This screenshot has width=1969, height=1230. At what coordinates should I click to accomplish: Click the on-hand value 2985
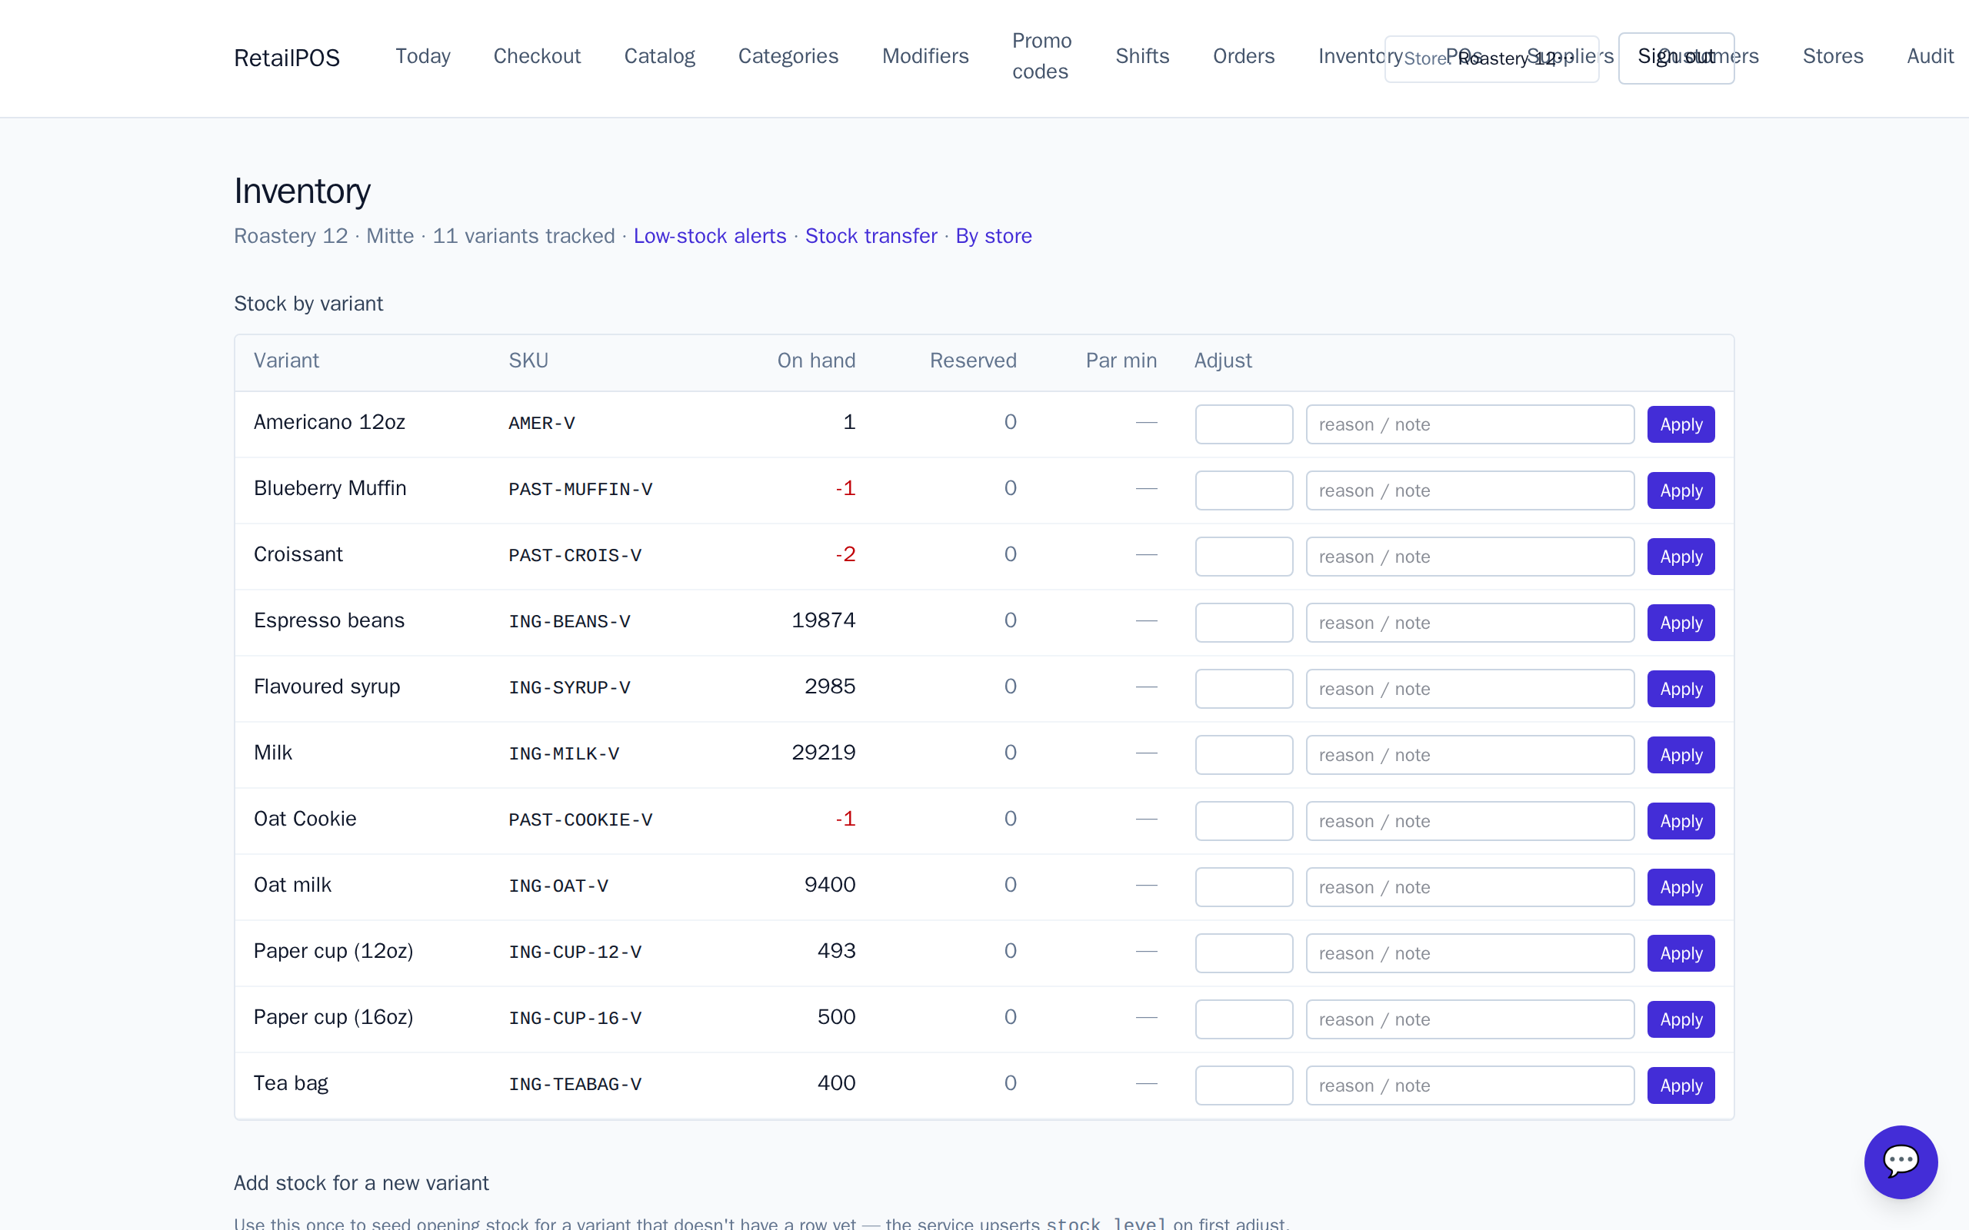(x=829, y=686)
